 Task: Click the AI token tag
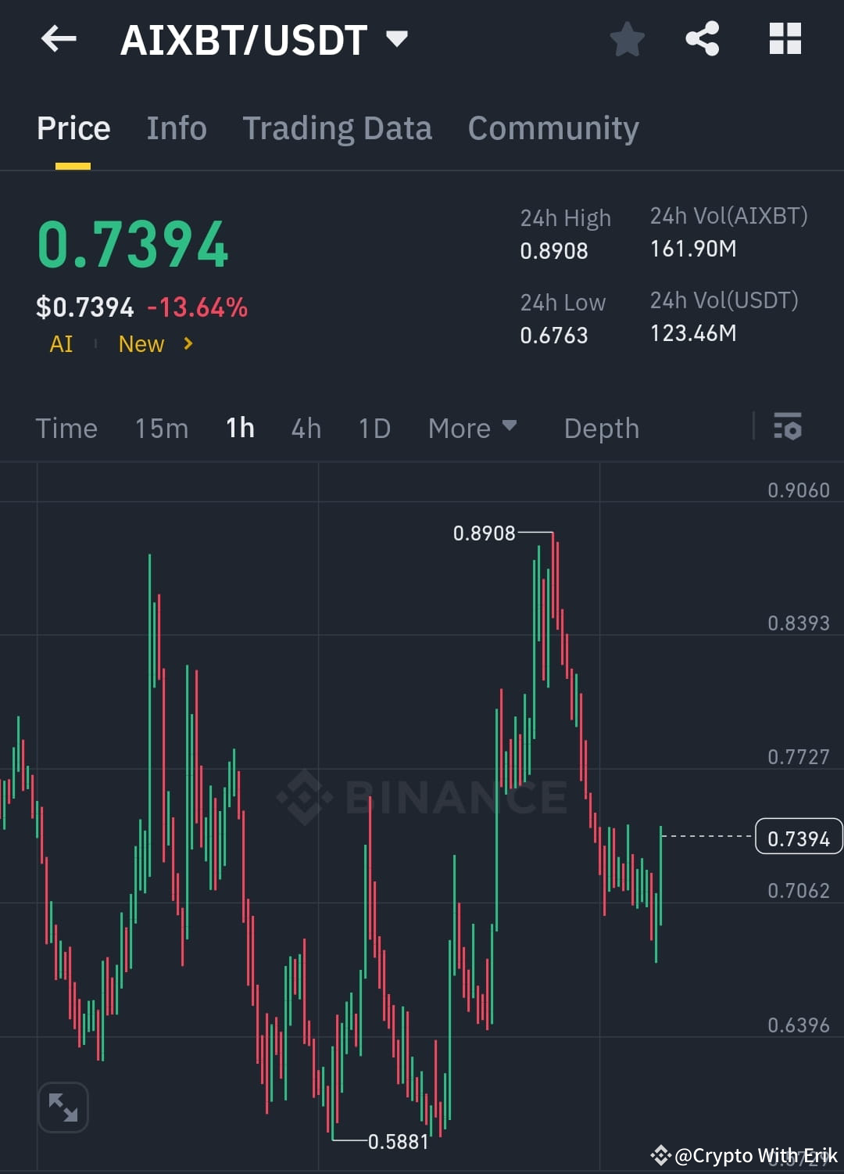tap(61, 343)
